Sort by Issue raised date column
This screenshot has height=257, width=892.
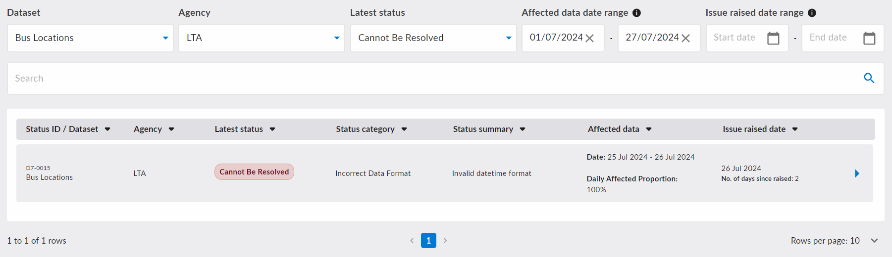[760, 129]
